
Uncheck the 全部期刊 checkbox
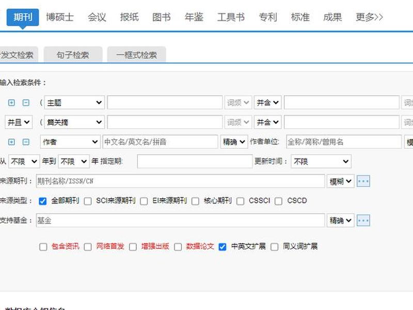pyautogui.click(x=42, y=202)
